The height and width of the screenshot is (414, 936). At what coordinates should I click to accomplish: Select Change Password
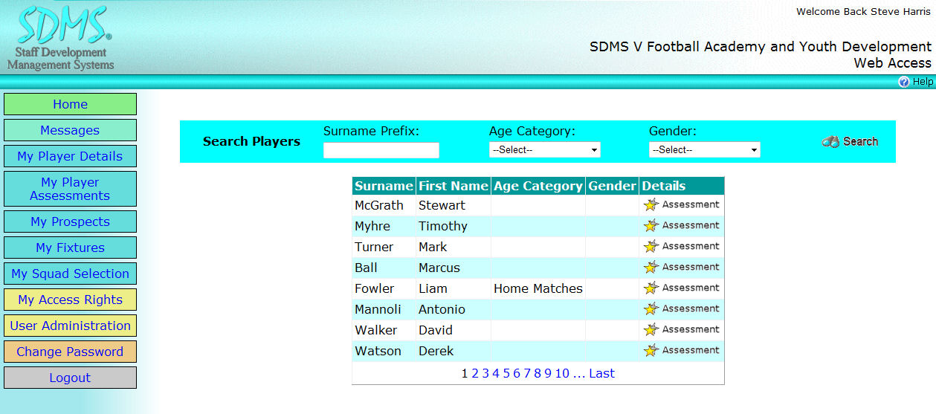[x=70, y=352]
